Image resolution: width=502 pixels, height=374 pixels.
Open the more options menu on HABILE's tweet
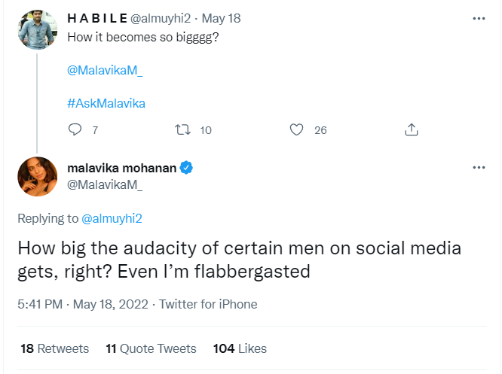(x=478, y=18)
